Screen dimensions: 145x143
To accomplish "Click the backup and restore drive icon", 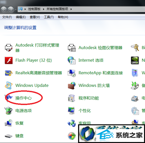I will (x=135, y=86).
